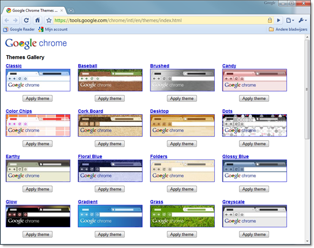Viewport: 314px width, 248px height.
Task: Apply theme under Baseball
Action: coord(110,98)
